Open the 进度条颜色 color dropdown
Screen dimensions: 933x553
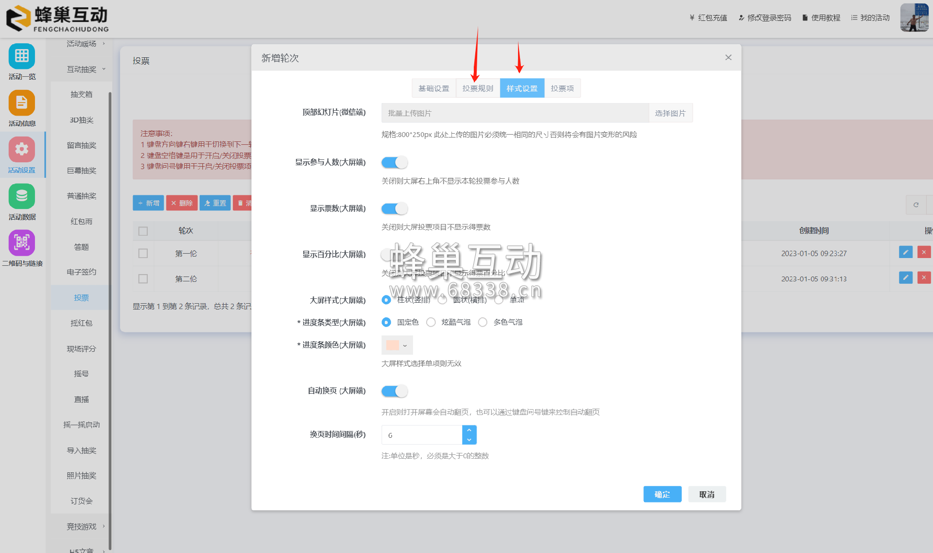(x=397, y=345)
